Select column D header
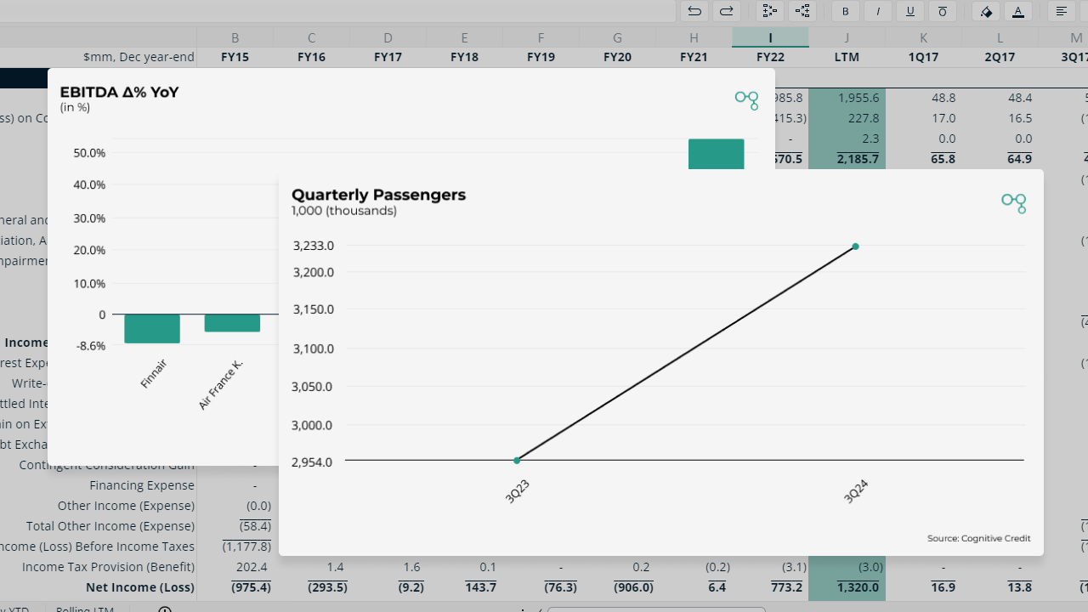 click(388, 37)
